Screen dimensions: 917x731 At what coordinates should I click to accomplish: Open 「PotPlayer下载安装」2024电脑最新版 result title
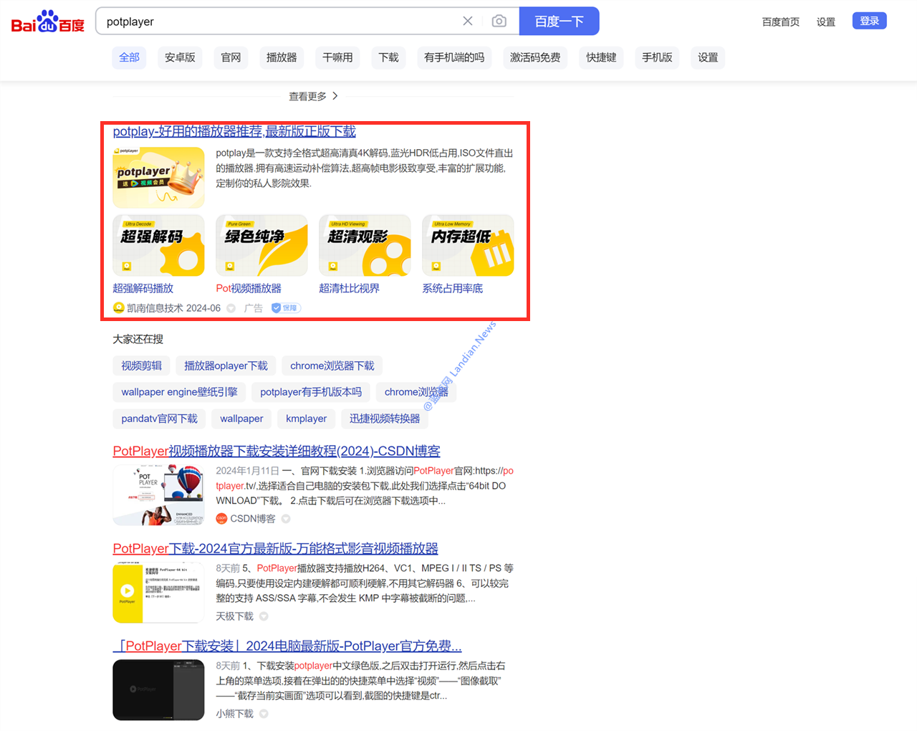287,646
